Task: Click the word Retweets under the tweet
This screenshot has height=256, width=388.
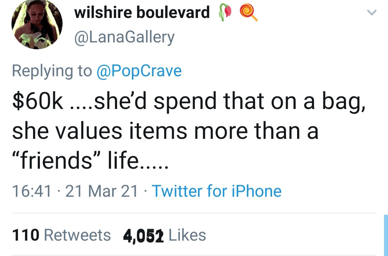Action: (x=77, y=235)
